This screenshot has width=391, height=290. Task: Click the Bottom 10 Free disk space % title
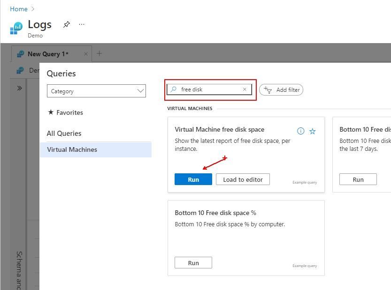coord(215,213)
